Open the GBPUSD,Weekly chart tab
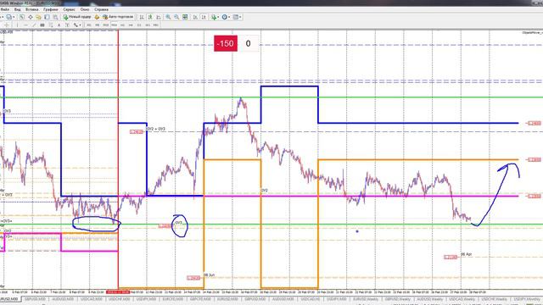543x305 pixels. click(398, 299)
